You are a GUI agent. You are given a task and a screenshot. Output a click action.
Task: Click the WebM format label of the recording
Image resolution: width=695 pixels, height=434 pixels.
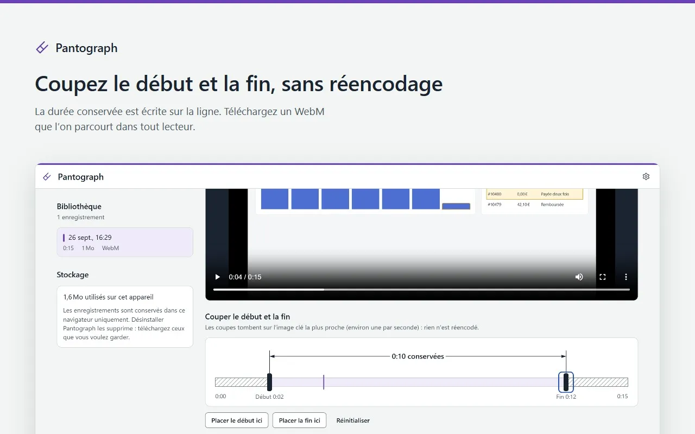pos(110,248)
